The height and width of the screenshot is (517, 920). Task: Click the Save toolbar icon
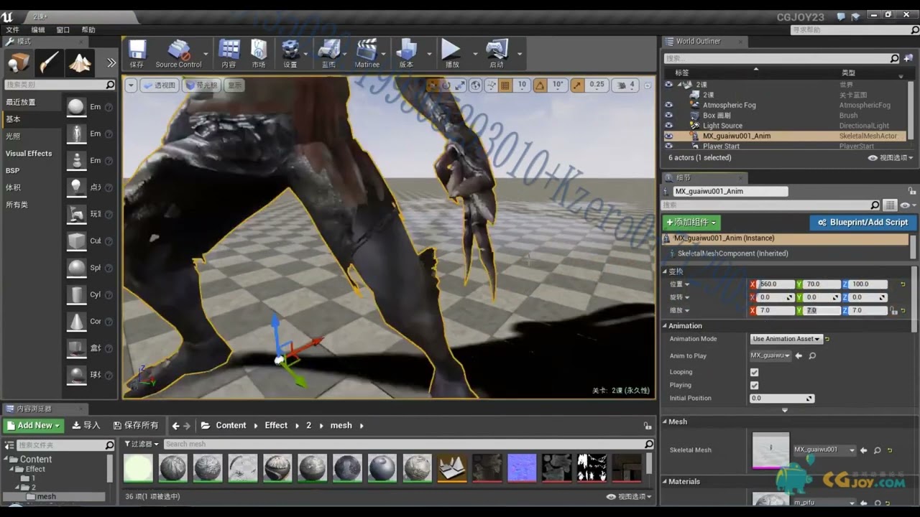pos(137,52)
